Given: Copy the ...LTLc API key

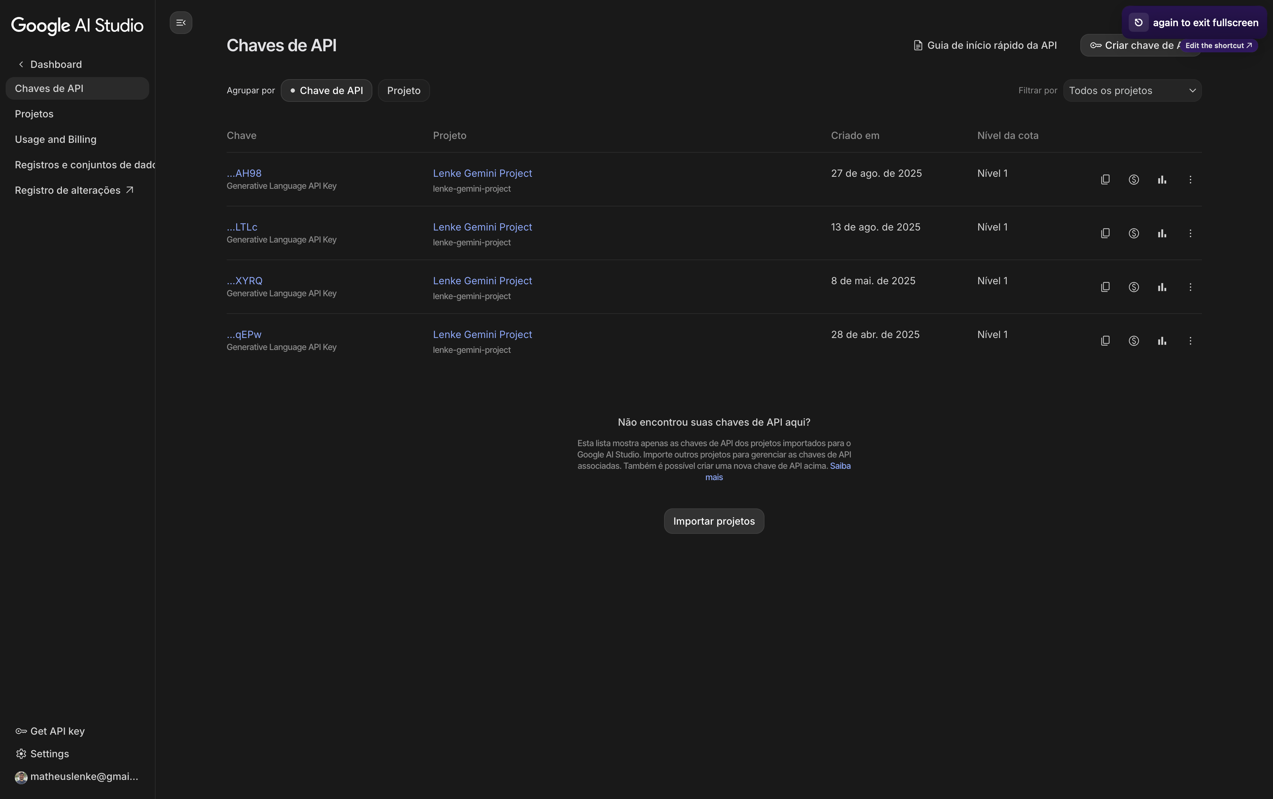Looking at the screenshot, I should (x=1105, y=233).
